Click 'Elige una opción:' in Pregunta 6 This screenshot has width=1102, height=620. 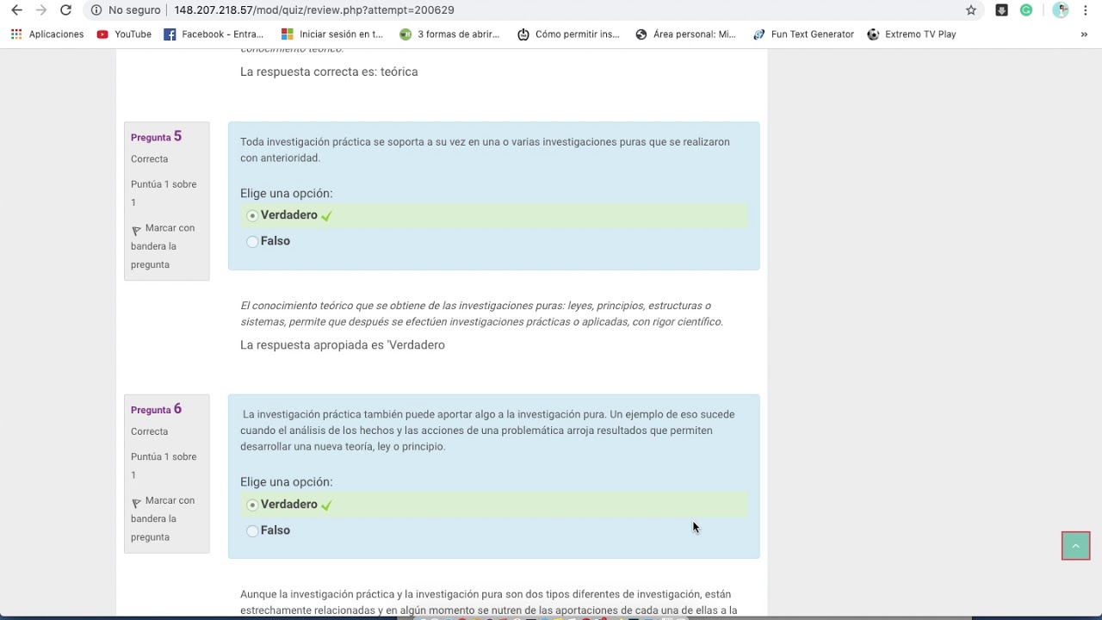[286, 482]
